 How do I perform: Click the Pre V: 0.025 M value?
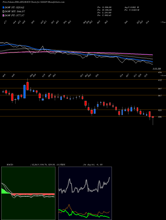(x=131, y=10)
